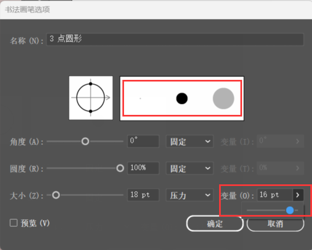Screen dimensions: 312x250
Task: Click the brush angle shape preview diagram
Action: point(91,98)
